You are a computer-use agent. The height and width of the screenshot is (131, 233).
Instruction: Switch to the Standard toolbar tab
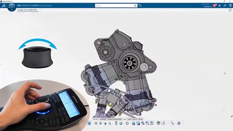pyautogui.click(x=95, y=119)
